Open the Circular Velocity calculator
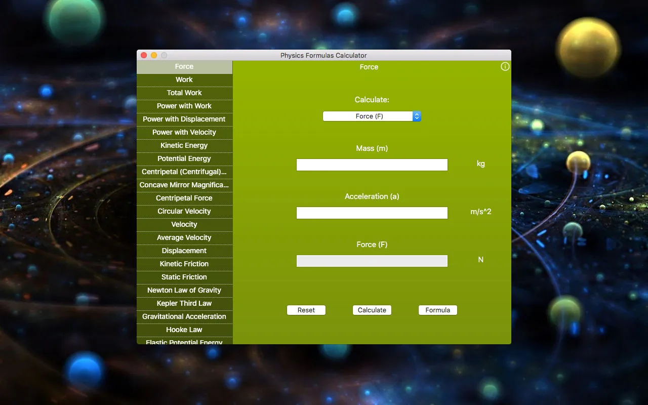 [x=184, y=211]
